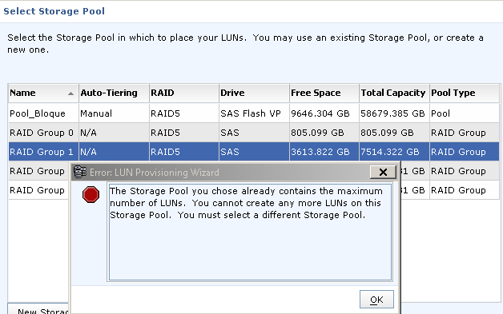
Task: Click OK to dismiss the error
Action: (x=376, y=300)
